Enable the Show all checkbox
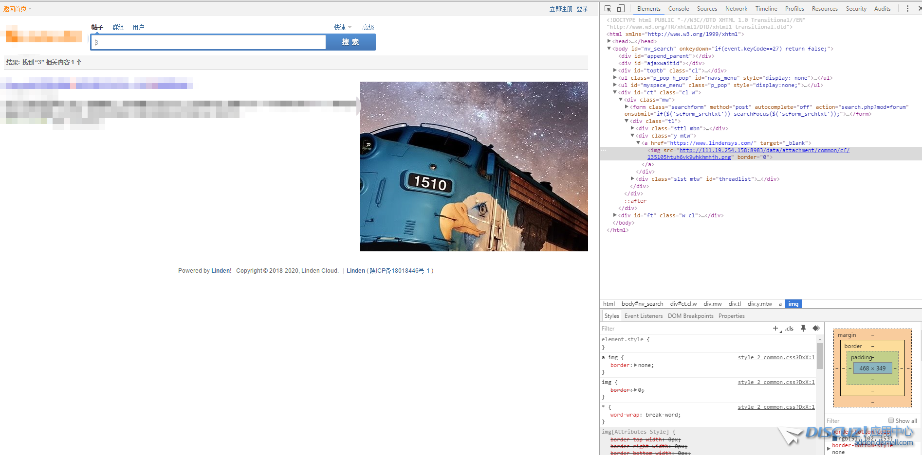Screen dimensions: 922x455 (891, 420)
